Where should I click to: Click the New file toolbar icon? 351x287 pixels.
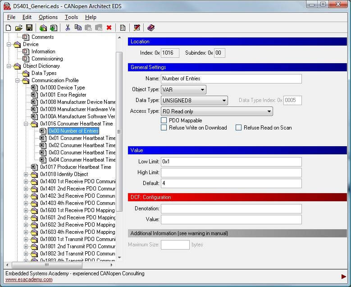(8, 28)
